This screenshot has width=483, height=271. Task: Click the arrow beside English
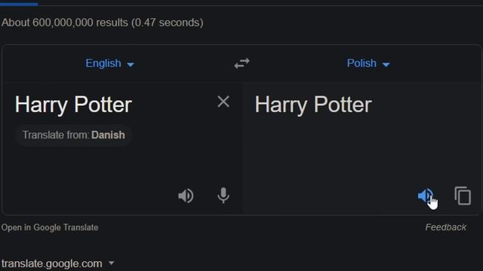pyautogui.click(x=131, y=65)
